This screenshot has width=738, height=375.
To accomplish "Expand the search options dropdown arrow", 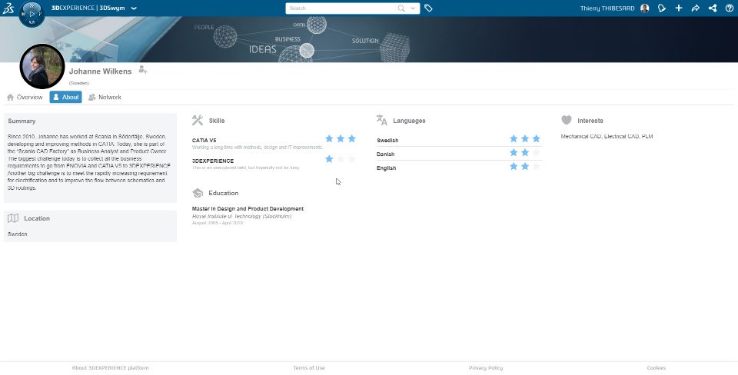I will click(413, 8).
